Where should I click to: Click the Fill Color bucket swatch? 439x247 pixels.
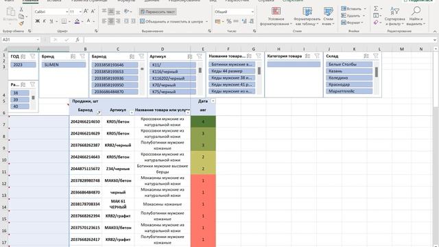(78, 21)
